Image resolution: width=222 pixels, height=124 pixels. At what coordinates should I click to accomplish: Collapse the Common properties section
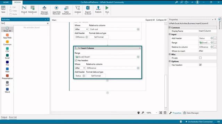click(x=170, y=28)
